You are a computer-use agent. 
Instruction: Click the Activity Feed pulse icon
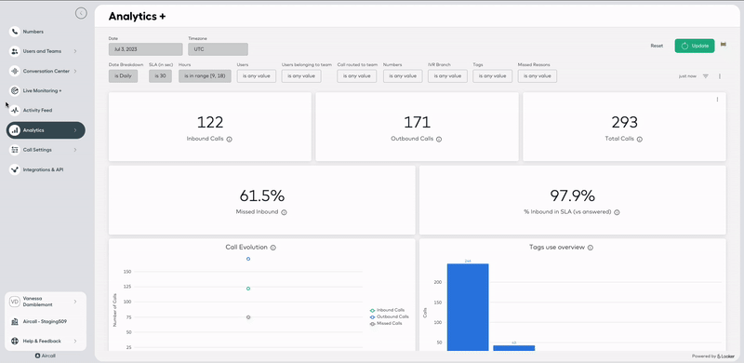(15, 110)
